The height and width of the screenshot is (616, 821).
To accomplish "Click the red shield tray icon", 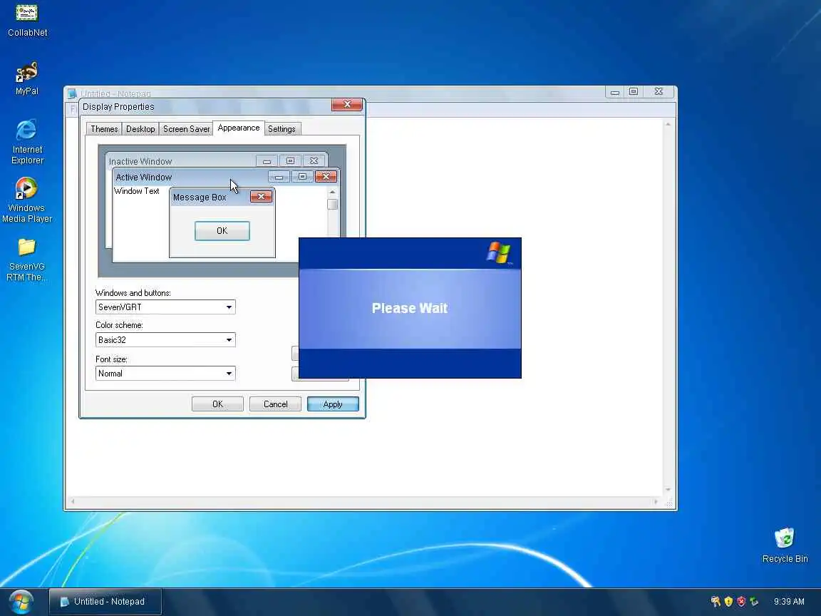I will click(x=741, y=601).
